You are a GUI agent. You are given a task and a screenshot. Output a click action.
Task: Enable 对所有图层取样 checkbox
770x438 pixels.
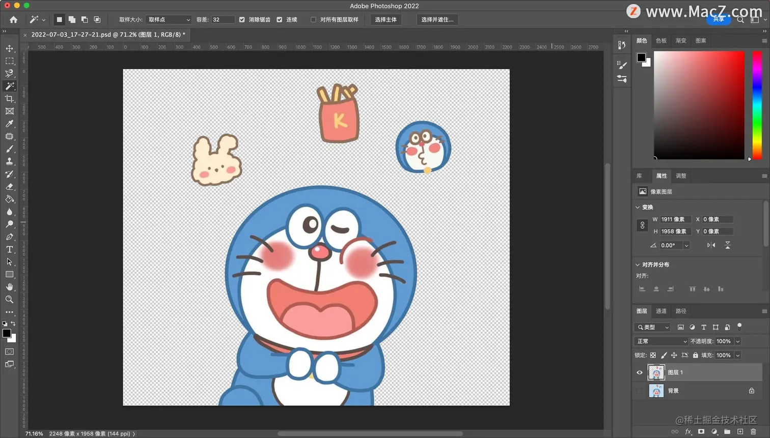point(313,20)
